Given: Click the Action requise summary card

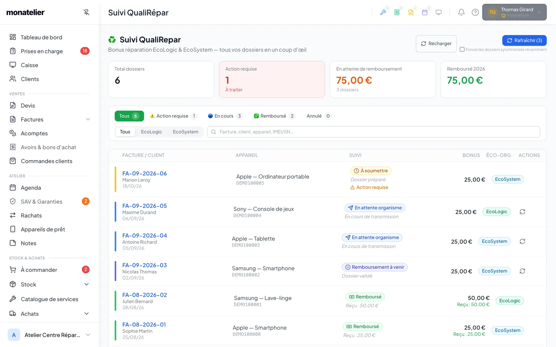Looking at the screenshot, I should tap(272, 79).
